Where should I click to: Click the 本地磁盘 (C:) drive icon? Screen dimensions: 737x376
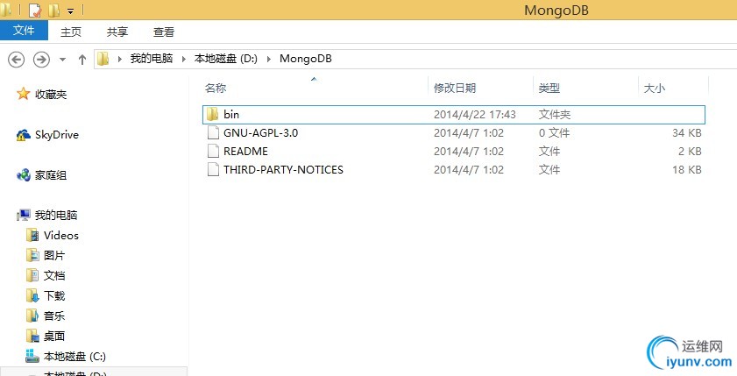32,356
